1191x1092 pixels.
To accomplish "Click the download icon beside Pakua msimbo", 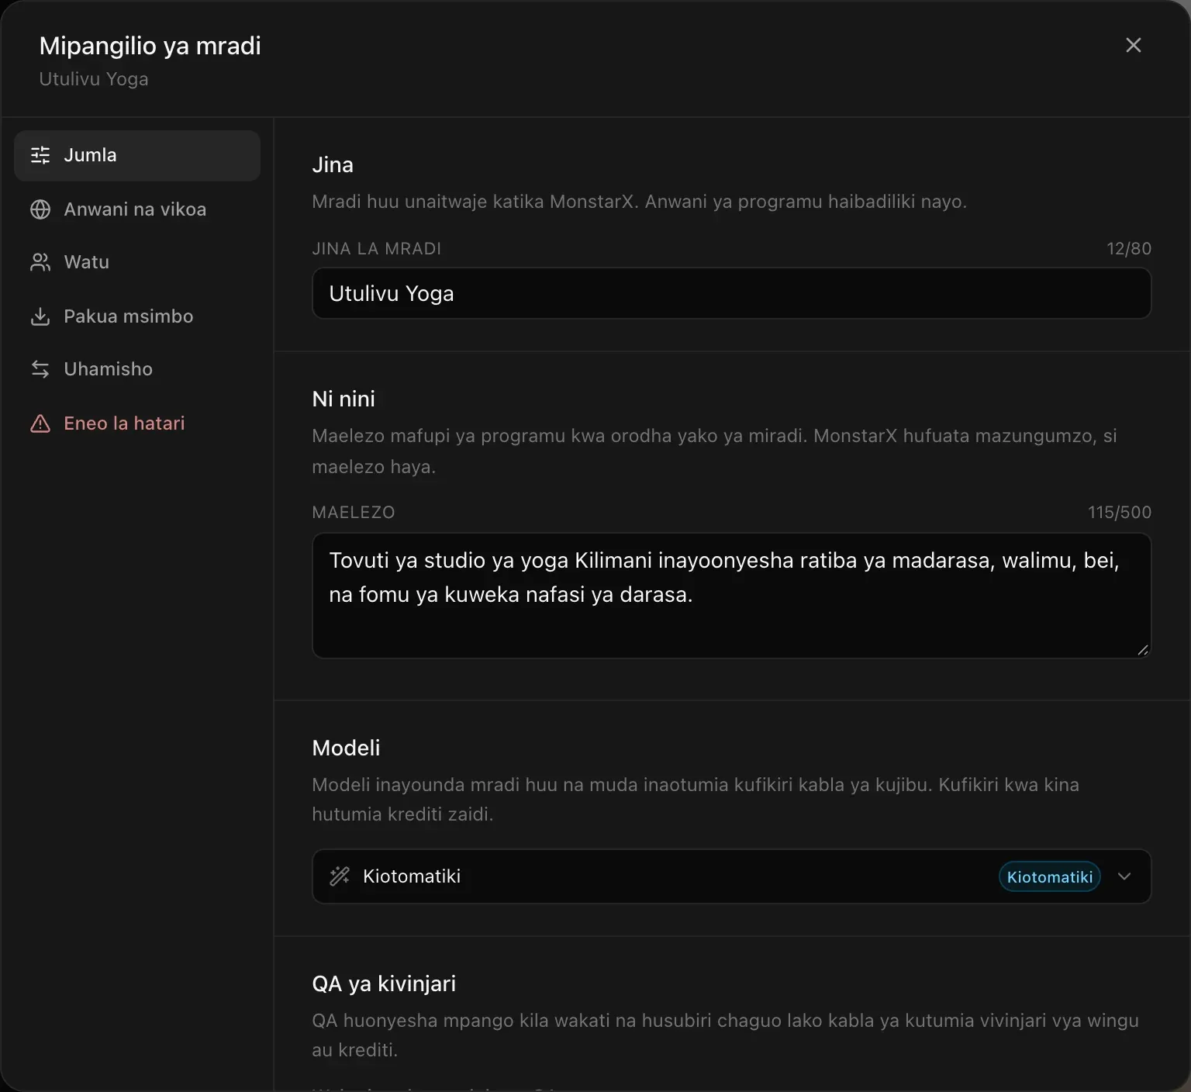I will [40, 316].
